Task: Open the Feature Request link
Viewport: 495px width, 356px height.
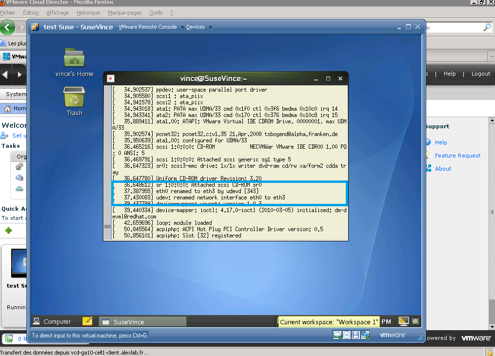Action: tap(457, 156)
